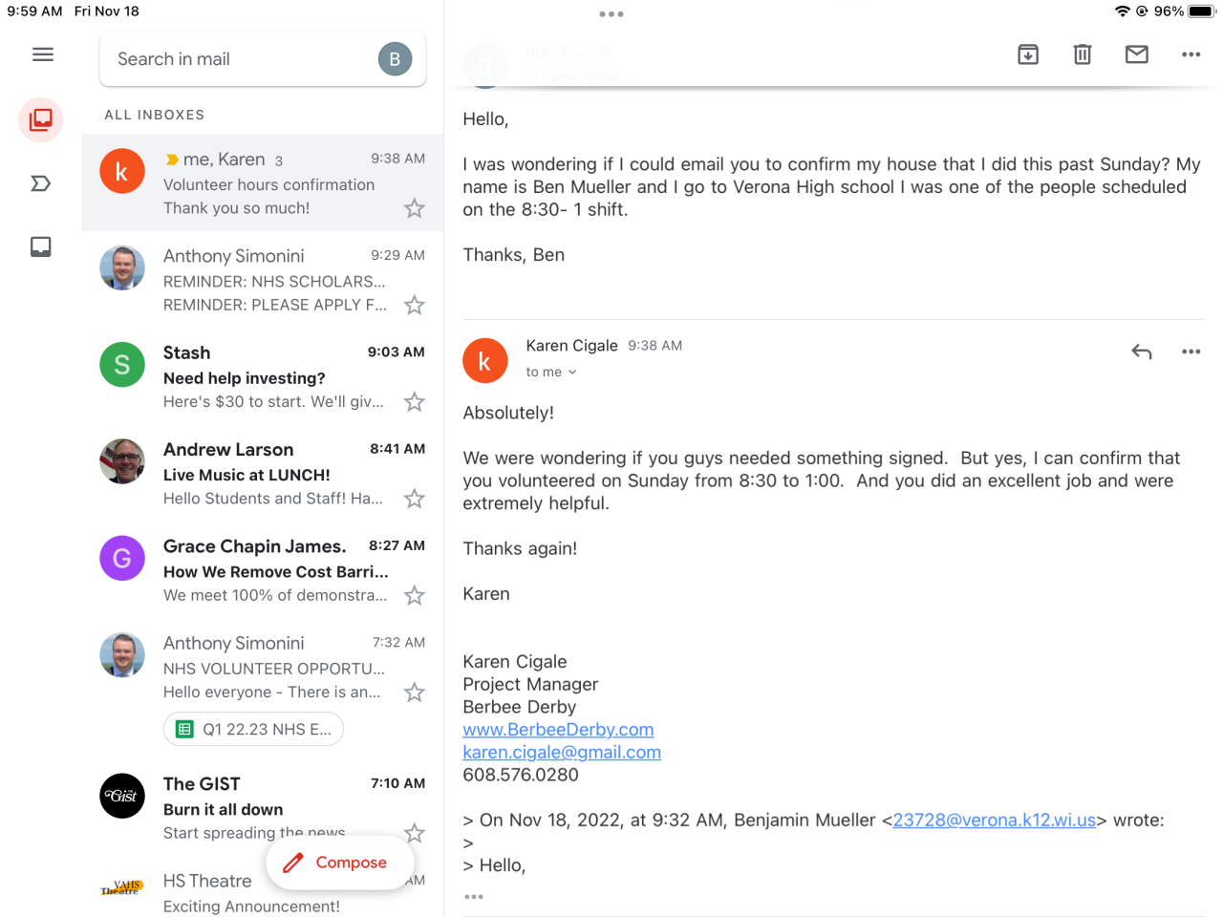The image size is (1223, 917).
Task: Mark conversation as unread envelope icon
Action: [1137, 54]
